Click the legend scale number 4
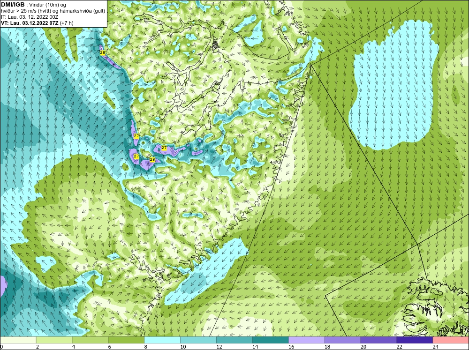This screenshot has width=469, height=350. pos(74,347)
